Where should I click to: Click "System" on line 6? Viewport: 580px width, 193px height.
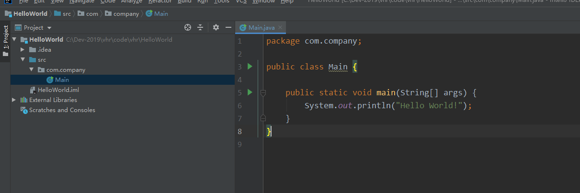click(319, 105)
